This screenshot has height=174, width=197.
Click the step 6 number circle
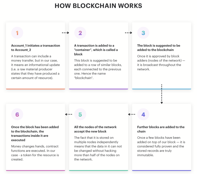(17, 114)
